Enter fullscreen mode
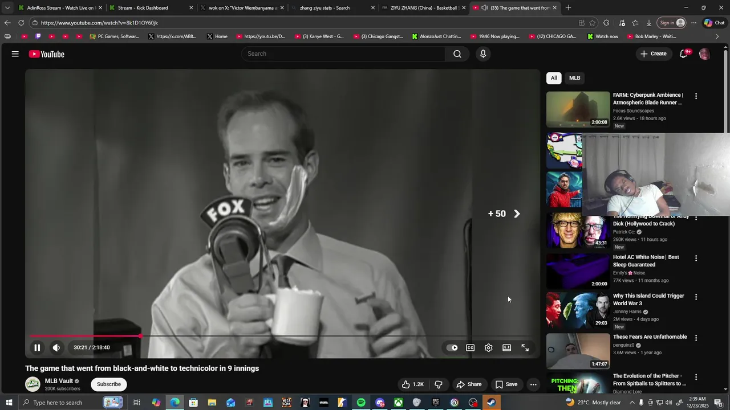The width and height of the screenshot is (730, 410). coord(525,347)
